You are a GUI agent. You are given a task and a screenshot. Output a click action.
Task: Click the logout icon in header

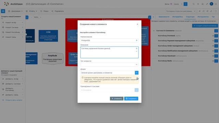[x=216, y=4]
